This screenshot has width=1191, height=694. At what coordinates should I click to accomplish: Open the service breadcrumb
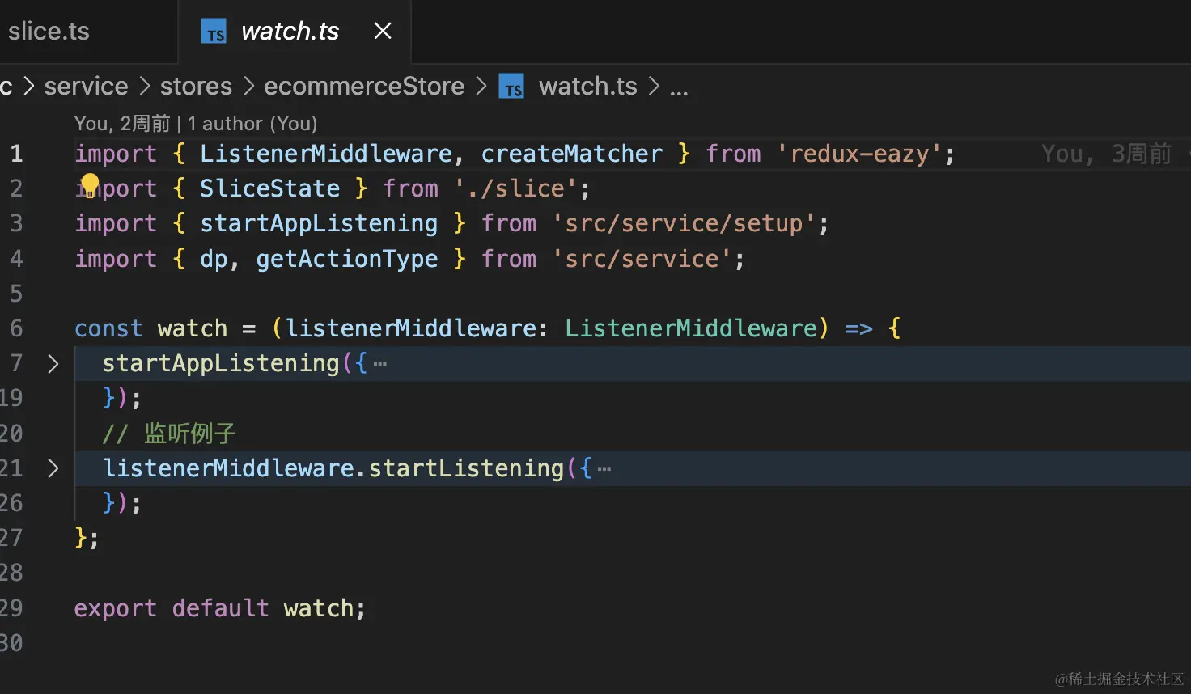86,86
